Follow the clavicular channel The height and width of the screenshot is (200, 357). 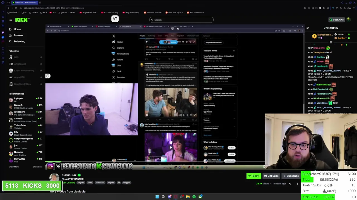click(x=254, y=176)
